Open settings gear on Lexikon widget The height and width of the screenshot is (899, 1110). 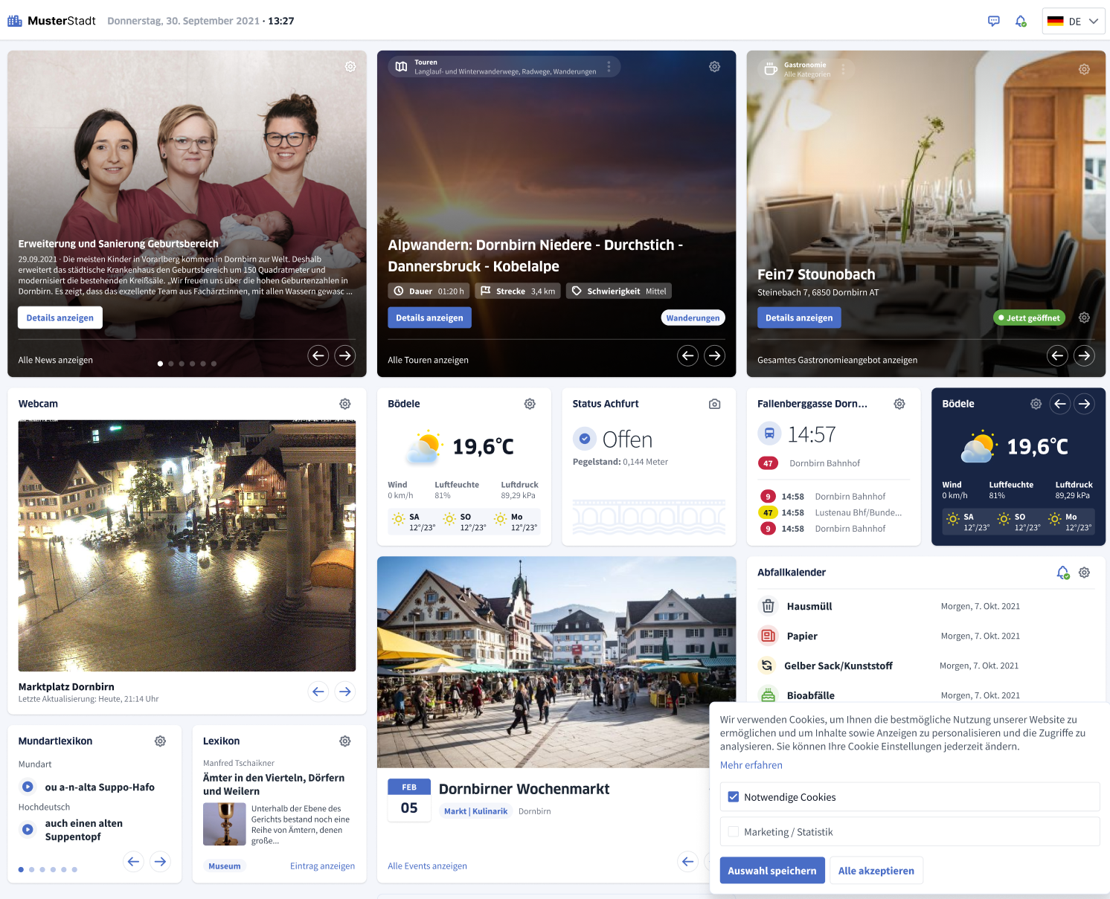click(x=345, y=741)
